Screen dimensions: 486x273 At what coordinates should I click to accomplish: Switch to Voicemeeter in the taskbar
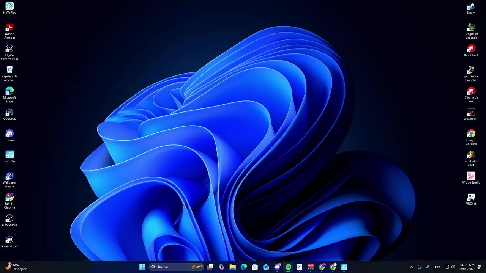(x=311, y=267)
